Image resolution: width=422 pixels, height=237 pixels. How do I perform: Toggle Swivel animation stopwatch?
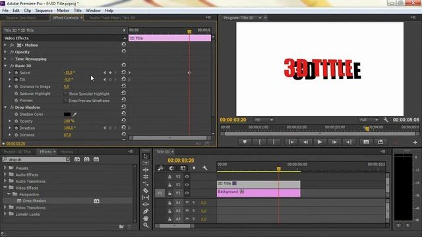click(x=16, y=73)
